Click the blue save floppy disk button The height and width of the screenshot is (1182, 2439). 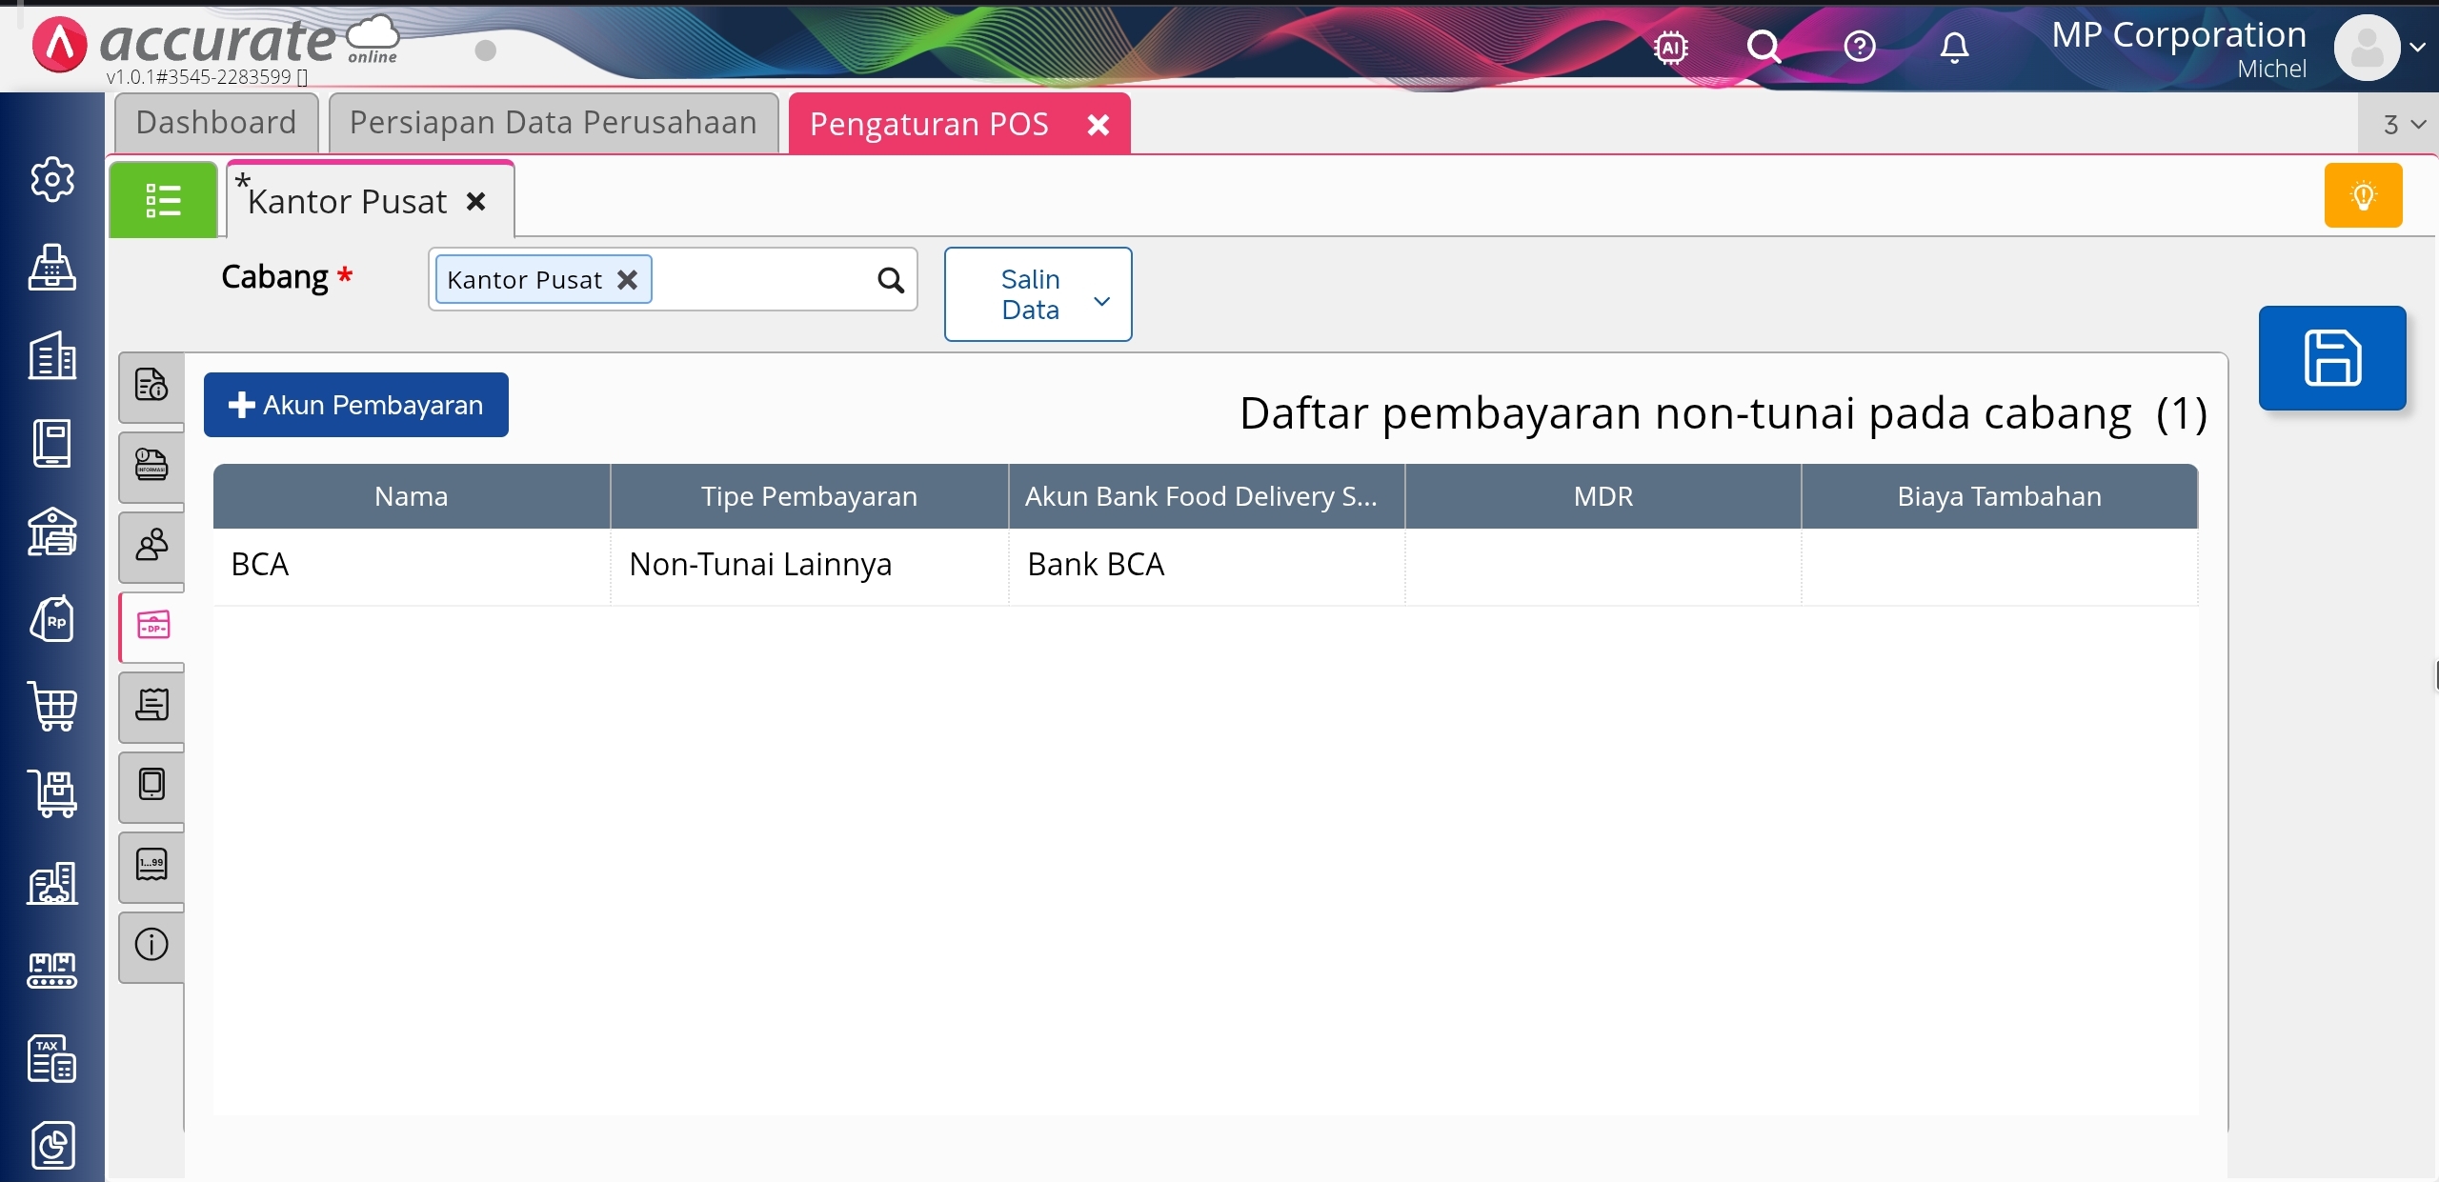(2331, 358)
